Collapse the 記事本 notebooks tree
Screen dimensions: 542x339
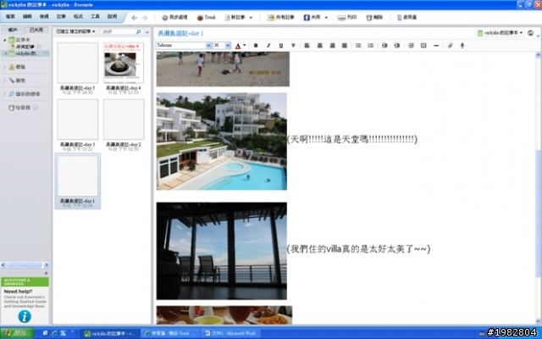pyautogui.click(x=5, y=40)
